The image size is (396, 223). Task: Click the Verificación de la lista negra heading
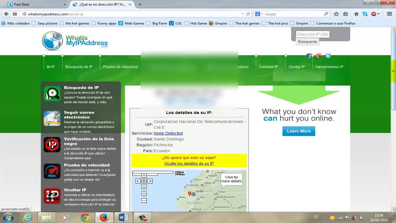[x=89, y=141]
